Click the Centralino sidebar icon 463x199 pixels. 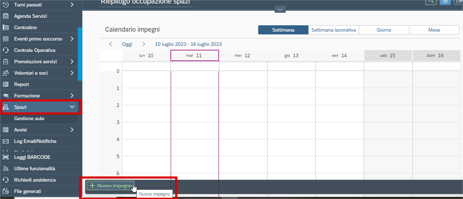[6, 27]
